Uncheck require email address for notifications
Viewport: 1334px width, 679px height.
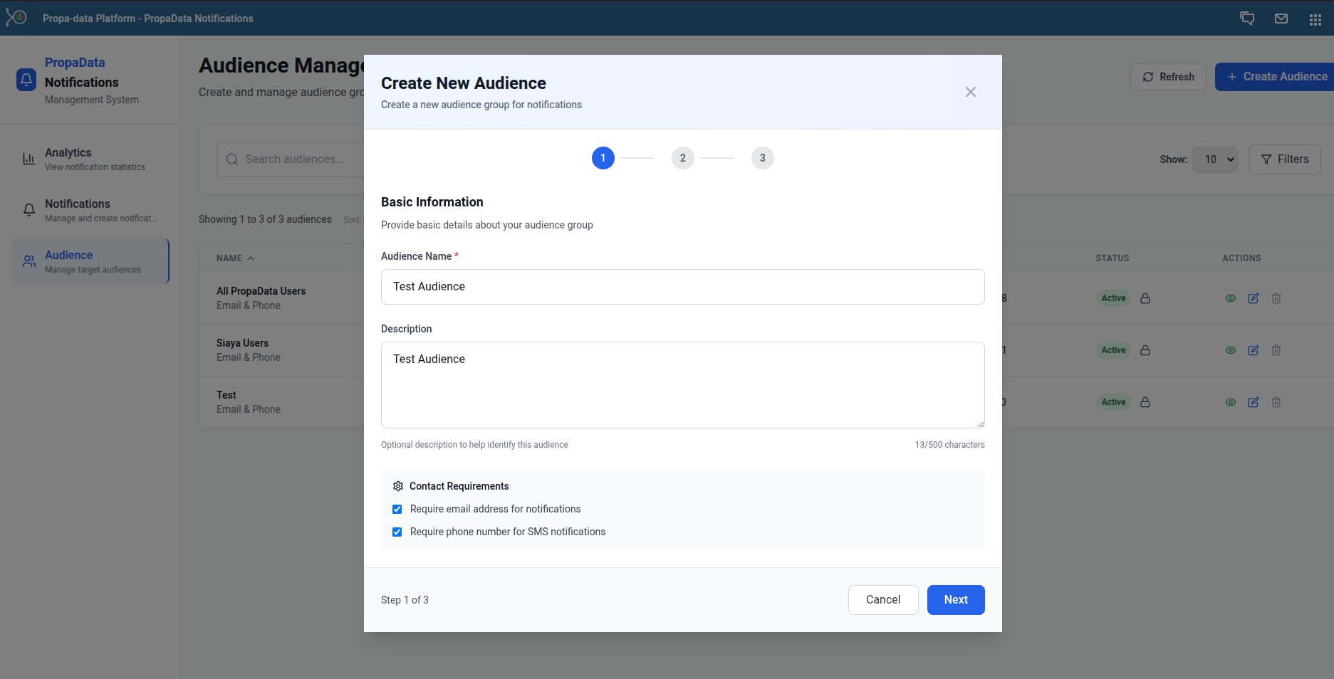[397, 509]
